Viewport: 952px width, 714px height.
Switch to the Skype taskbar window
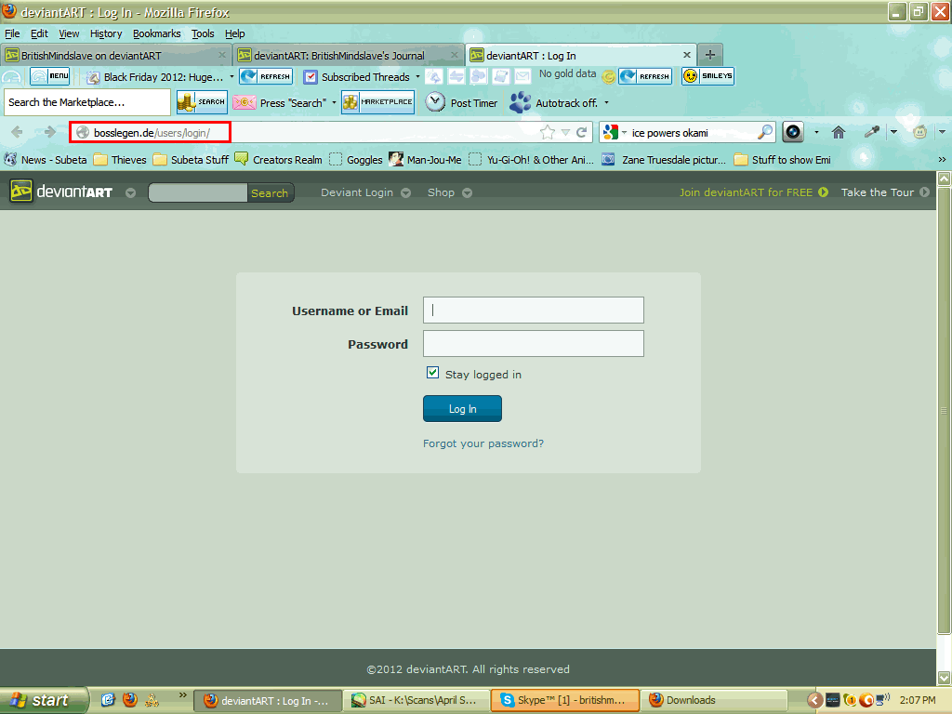point(564,700)
